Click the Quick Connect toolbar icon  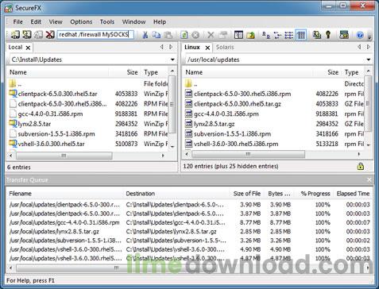pos(26,35)
